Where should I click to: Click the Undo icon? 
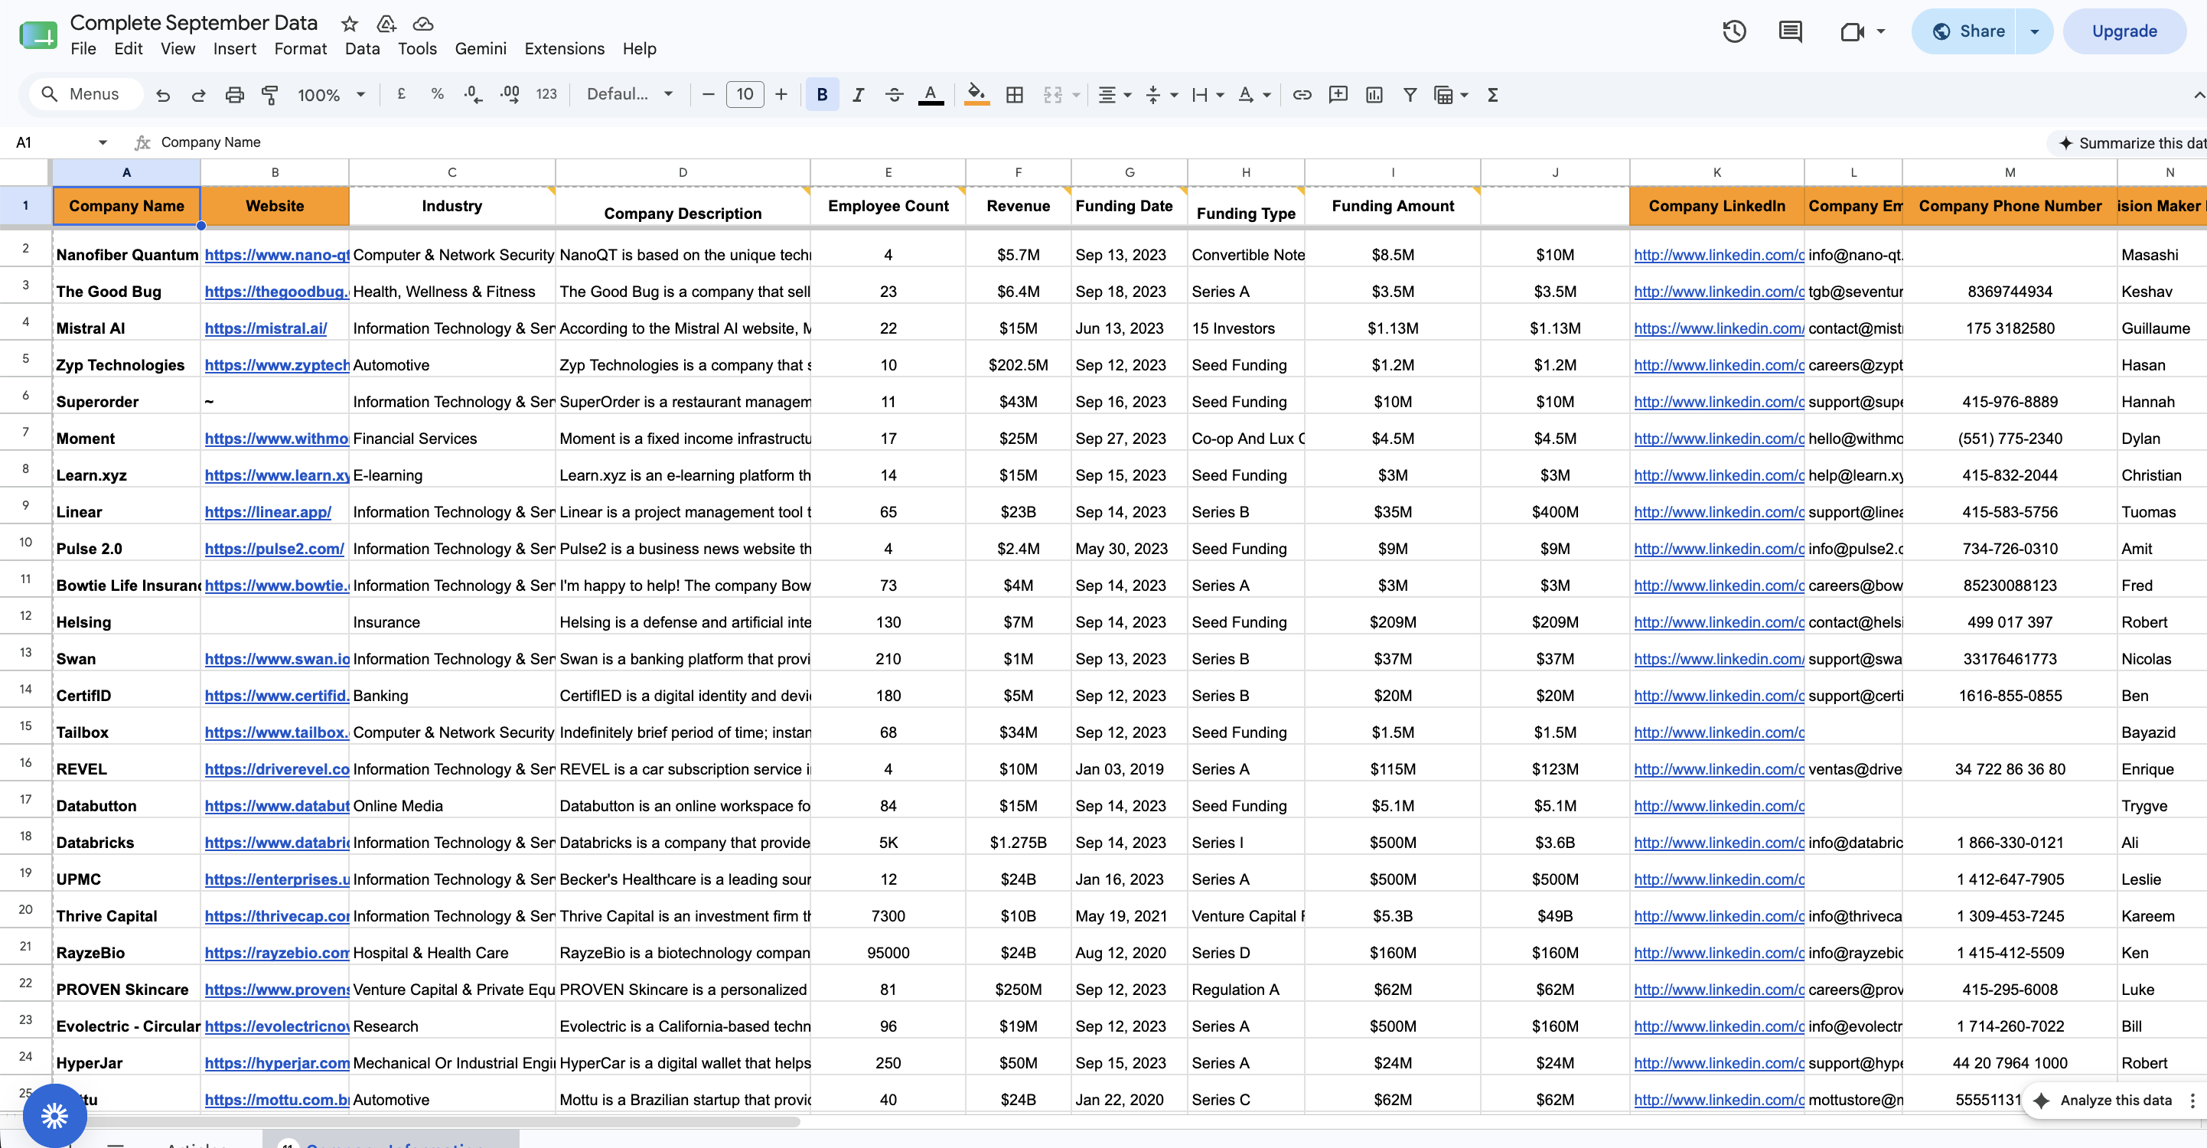tap(163, 95)
